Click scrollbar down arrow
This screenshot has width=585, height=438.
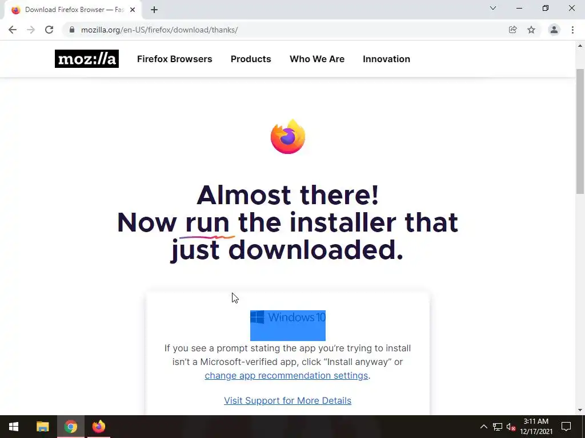580,411
